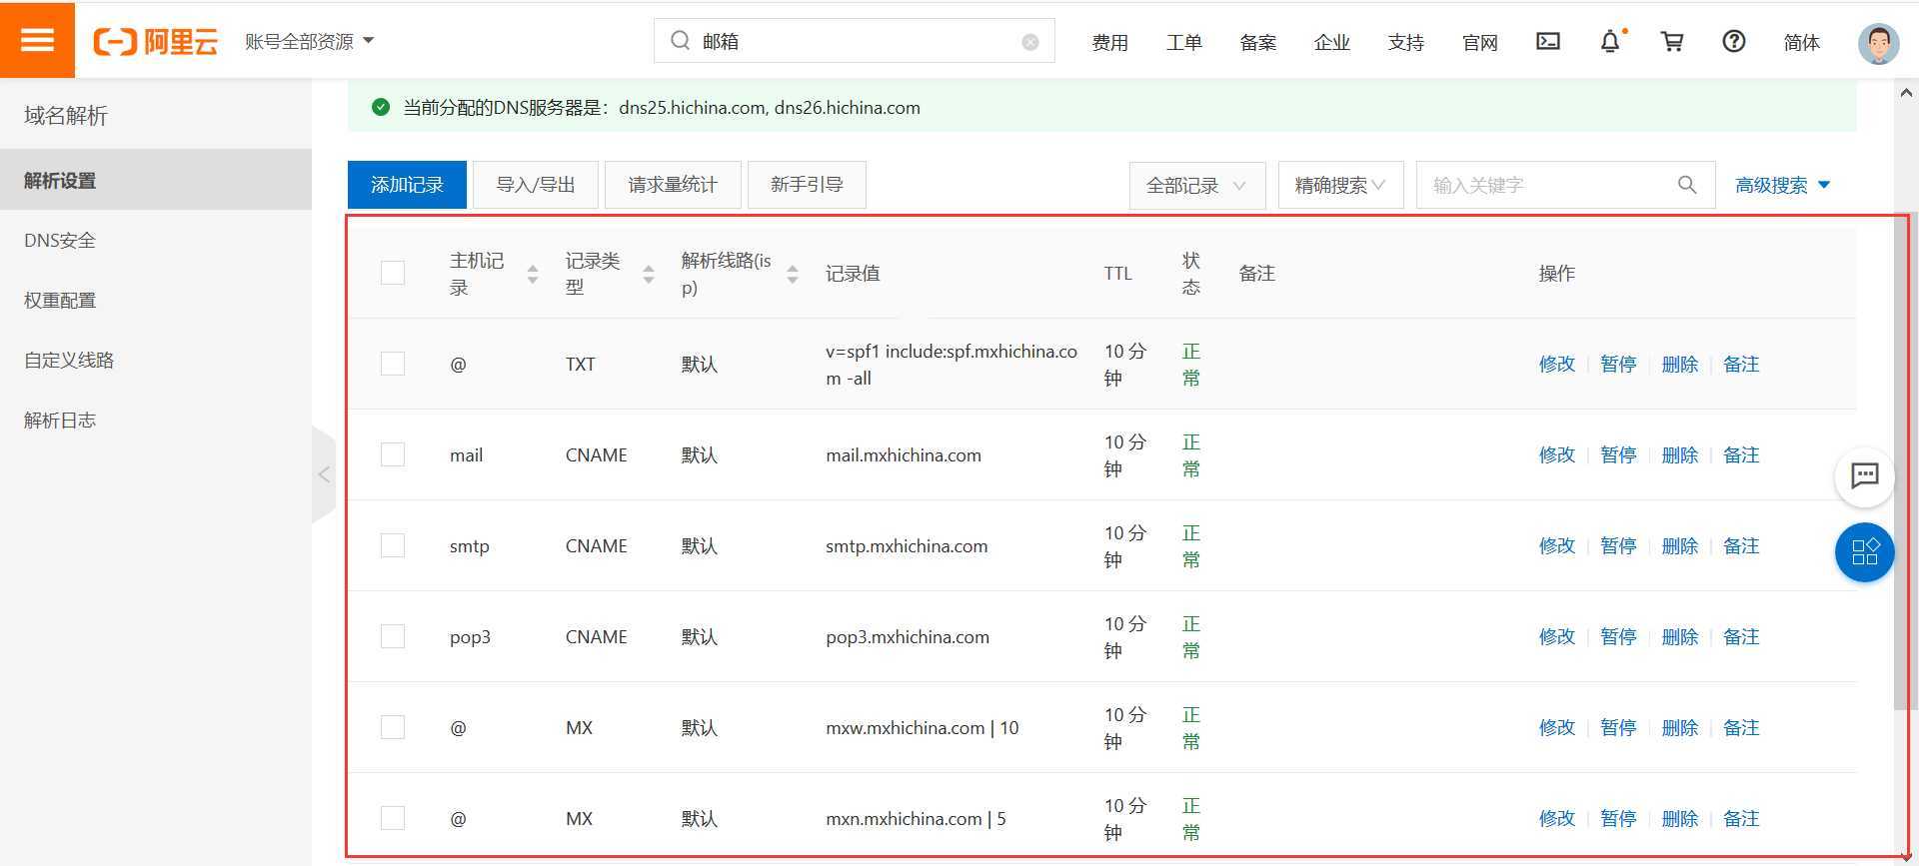The image size is (1919, 866).
Task: Select the TXT record row checkbox
Action: 393,364
